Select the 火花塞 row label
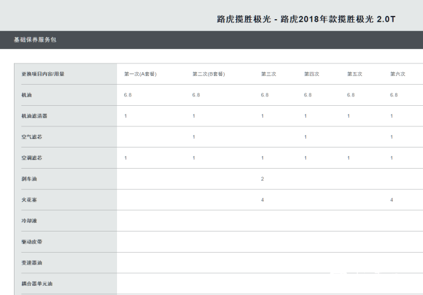Image resolution: width=423 pixels, height=295 pixels. point(30,200)
